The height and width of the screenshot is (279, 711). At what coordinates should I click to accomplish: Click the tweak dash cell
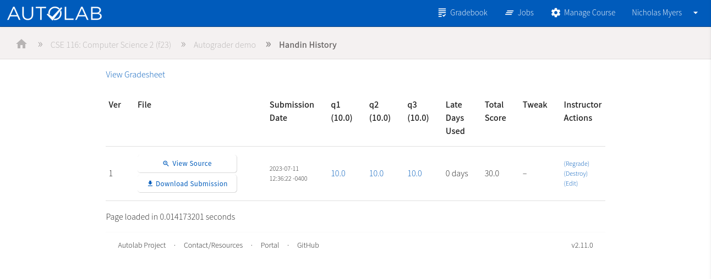(524, 173)
